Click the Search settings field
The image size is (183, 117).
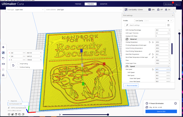[x=145, y=25]
